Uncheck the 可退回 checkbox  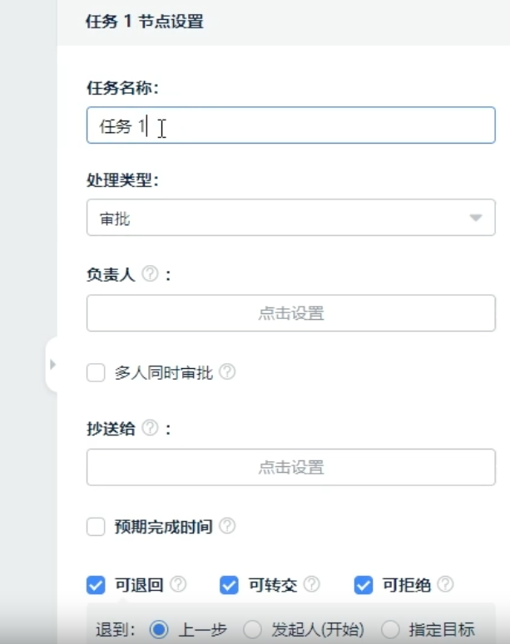point(96,586)
